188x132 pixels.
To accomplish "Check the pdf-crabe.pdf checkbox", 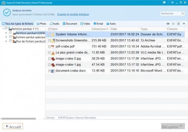I will tap(49, 47).
